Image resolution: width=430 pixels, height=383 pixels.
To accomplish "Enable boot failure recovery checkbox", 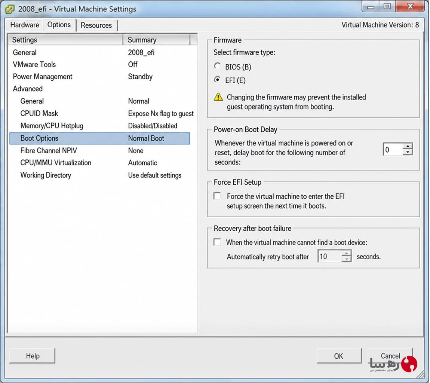I will click(x=217, y=242).
